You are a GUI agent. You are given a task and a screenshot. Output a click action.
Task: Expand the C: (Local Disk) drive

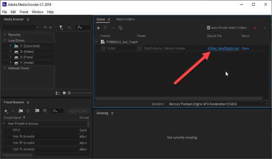(x=10, y=46)
